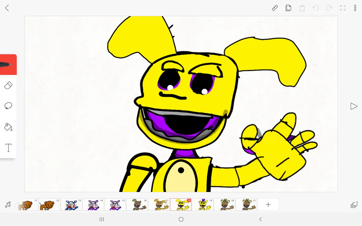Play the animation

354,106
